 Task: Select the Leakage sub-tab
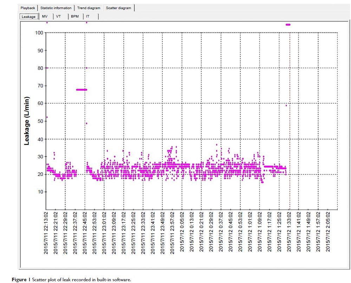point(28,17)
